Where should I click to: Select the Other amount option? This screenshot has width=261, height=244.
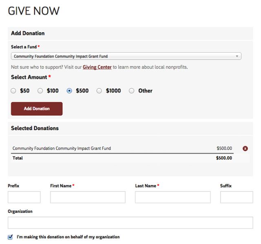(x=132, y=91)
